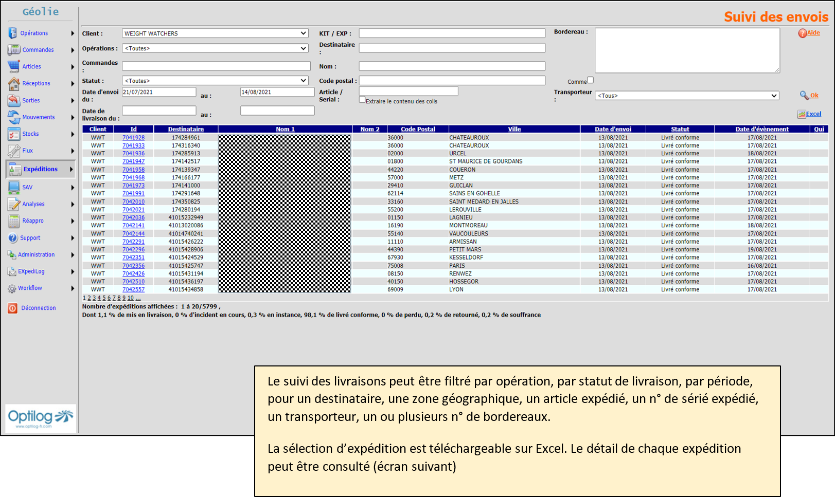Click the Commandes input field
This screenshot has width=835, height=497.
[216, 66]
